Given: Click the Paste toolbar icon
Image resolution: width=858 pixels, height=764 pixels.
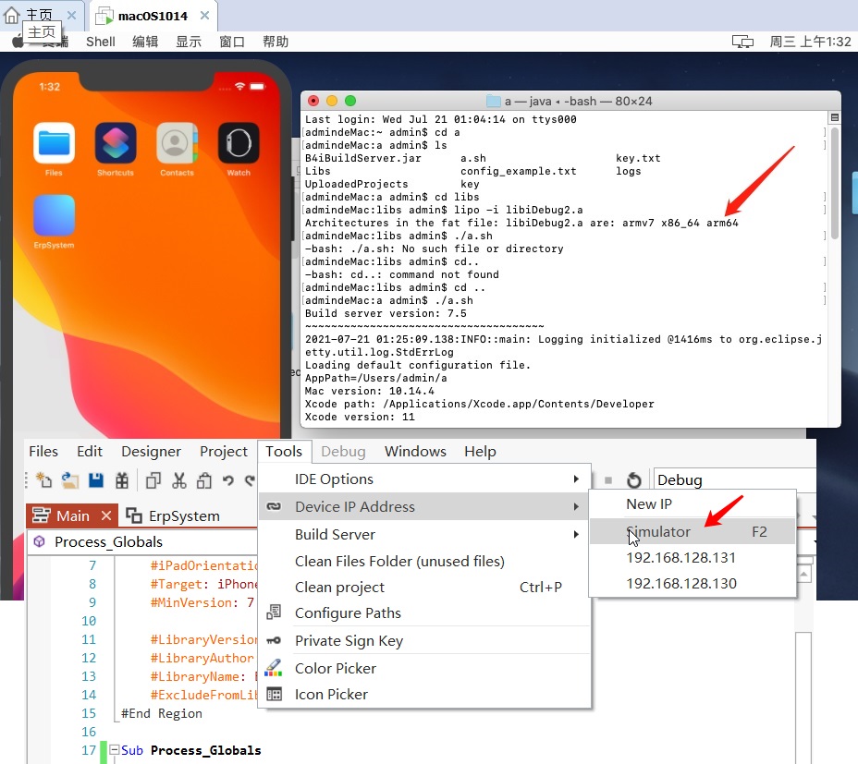Looking at the screenshot, I should pyautogui.click(x=204, y=480).
